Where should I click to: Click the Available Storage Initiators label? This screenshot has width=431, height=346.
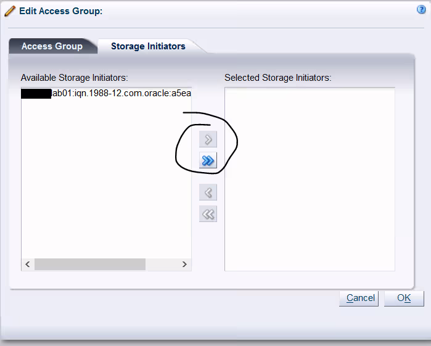(x=74, y=78)
